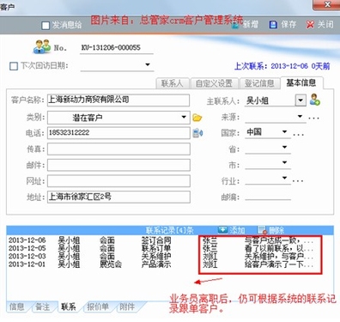
Task: Click the 关闭 red X icon
Action: pos(310,25)
